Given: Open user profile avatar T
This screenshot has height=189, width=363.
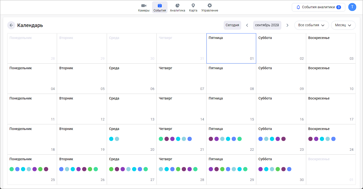Looking at the screenshot, I should 352,7.
